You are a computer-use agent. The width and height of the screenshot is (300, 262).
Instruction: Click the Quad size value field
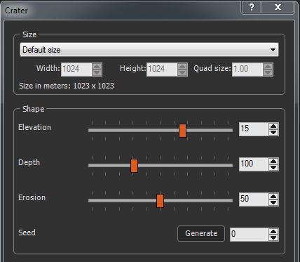pos(247,70)
